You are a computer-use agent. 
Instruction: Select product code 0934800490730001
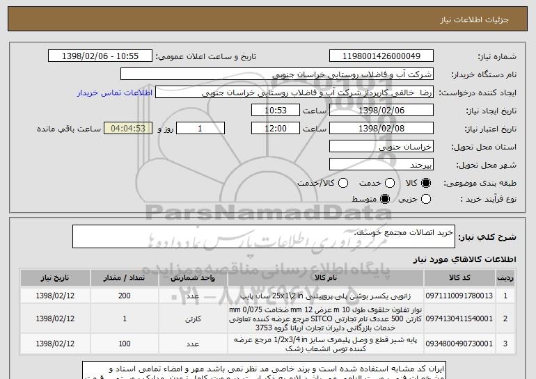pyautogui.click(x=459, y=344)
